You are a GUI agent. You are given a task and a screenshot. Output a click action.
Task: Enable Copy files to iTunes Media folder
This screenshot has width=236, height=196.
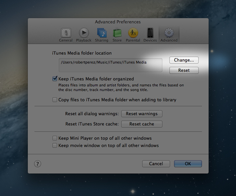pos(55,100)
